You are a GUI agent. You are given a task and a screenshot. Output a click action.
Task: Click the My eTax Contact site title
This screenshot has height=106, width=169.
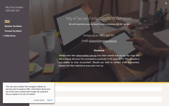14,9
